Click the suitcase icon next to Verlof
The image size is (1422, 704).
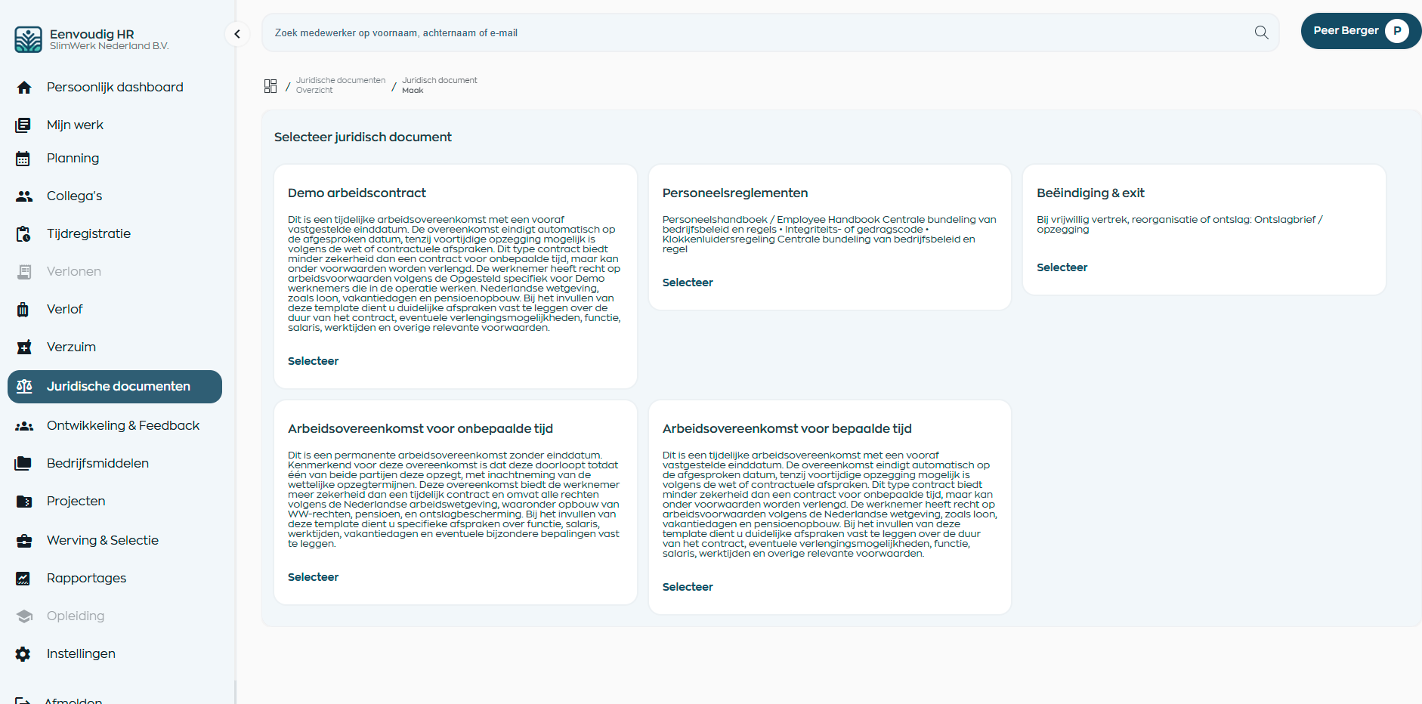click(x=23, y=310)
